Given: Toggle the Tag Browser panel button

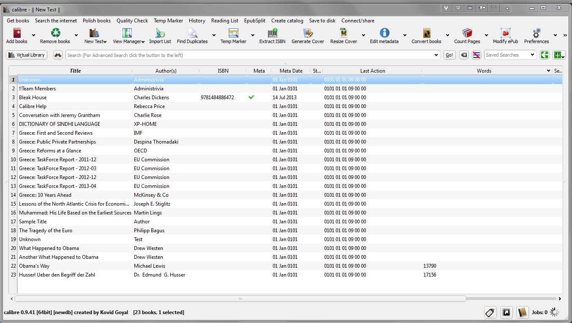Looking at the screenshot, I should point(490,312).
